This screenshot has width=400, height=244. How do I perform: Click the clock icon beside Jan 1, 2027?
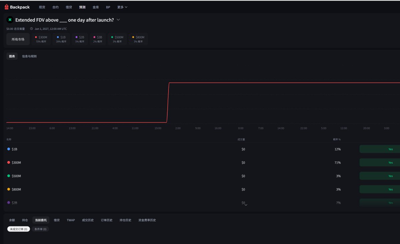coord(31,29)
